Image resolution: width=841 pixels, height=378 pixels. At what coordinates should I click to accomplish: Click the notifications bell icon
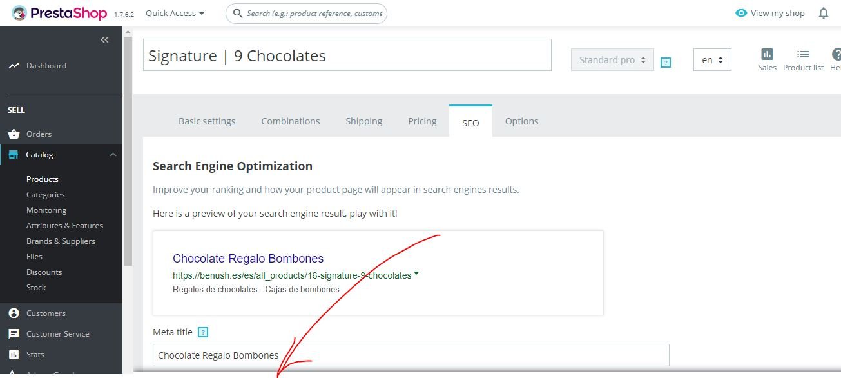pos(823,13)
